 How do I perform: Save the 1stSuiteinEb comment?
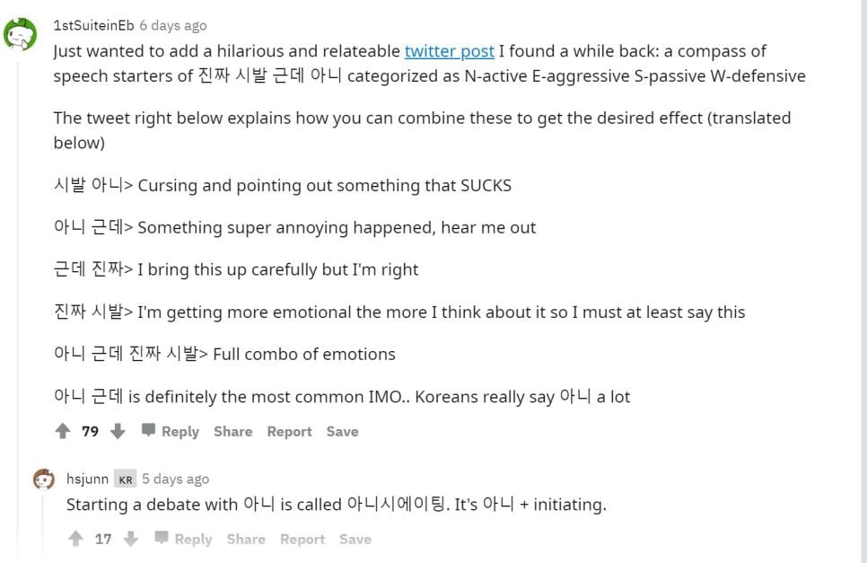(x=342, y=431)
